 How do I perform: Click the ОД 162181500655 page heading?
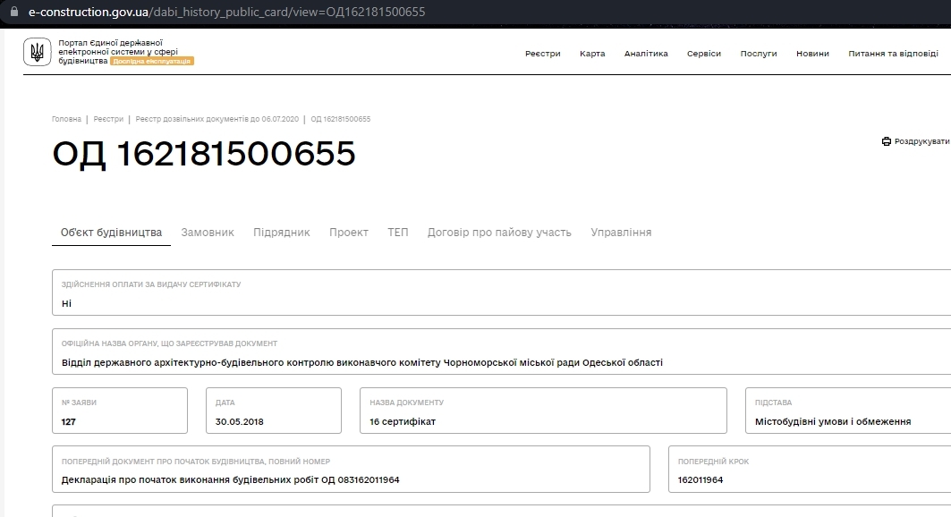pos(204,153)
